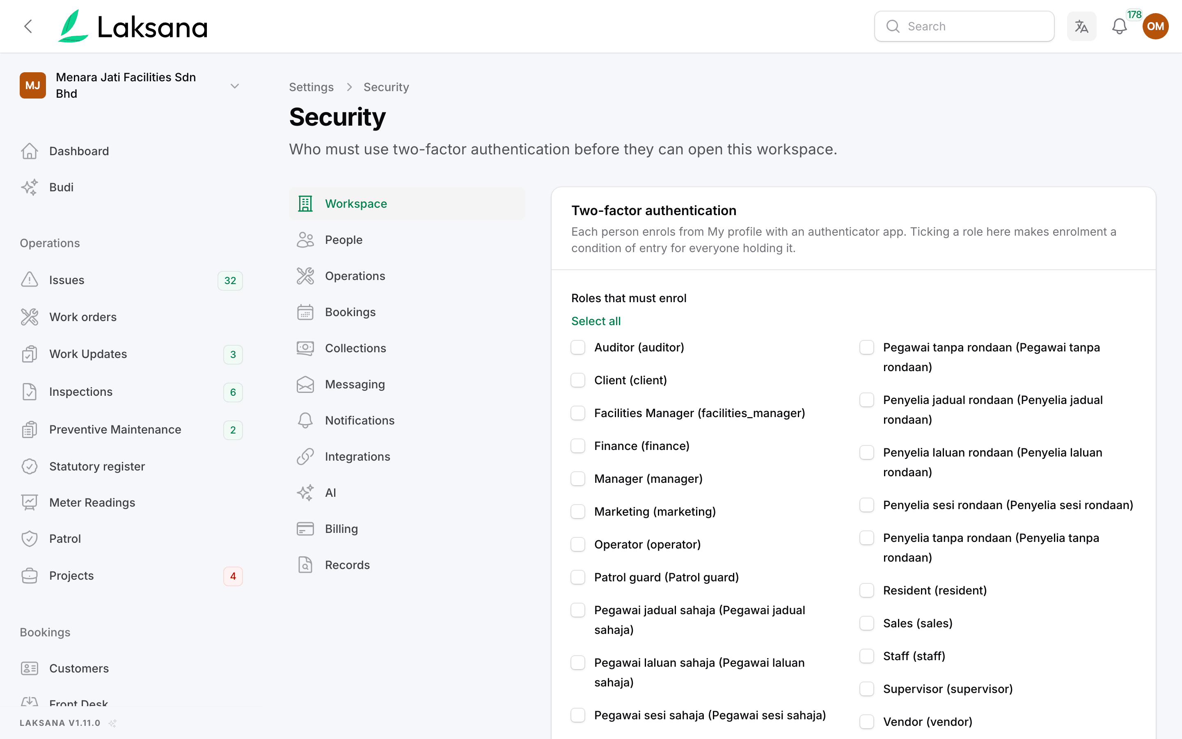Open the AI settings section
The height and width of the screenshot is (739, 1182).
pyautogui.click(x=407, y=493)
